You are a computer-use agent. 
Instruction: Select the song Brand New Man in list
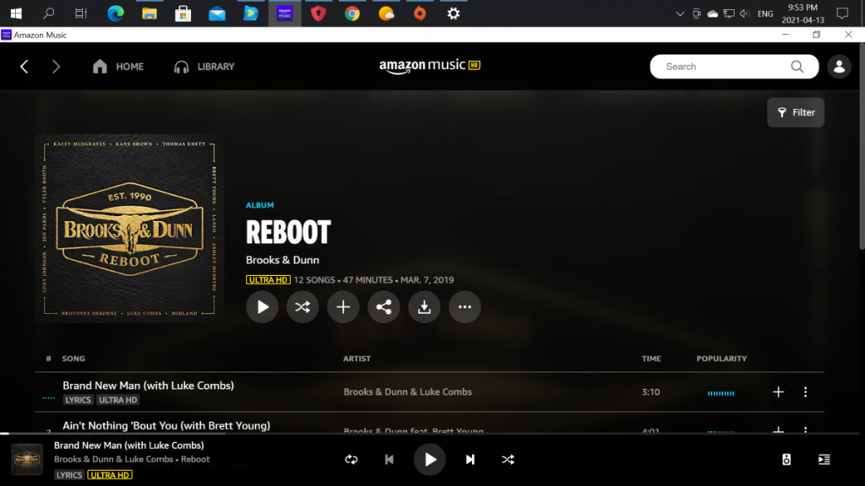[x=148, y=386]
